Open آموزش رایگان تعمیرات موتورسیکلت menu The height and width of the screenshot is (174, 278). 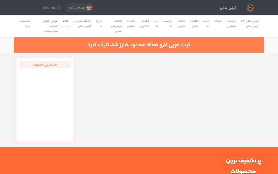pos(51,26)
